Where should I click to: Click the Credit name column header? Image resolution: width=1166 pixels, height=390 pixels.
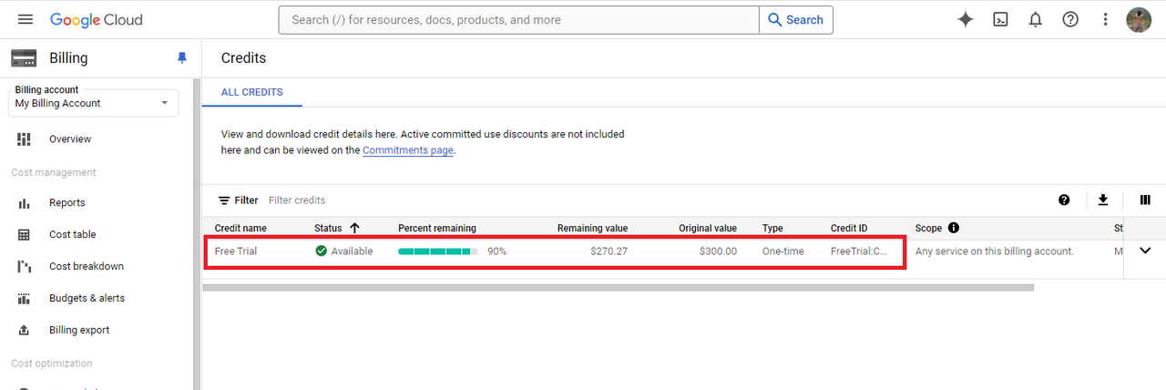point(240,228)
